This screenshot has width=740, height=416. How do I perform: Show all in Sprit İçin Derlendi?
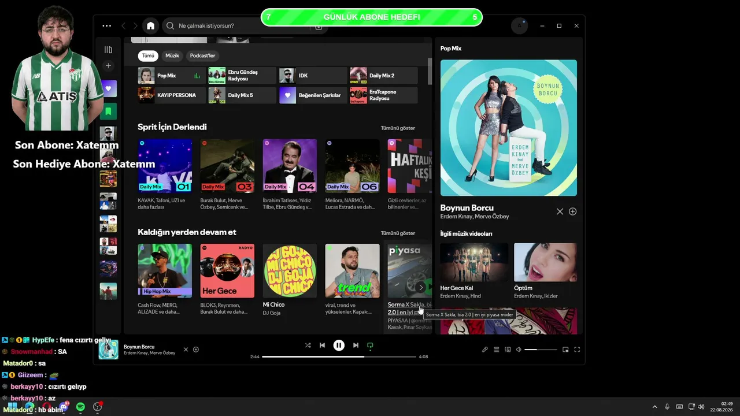click(398, 128)
